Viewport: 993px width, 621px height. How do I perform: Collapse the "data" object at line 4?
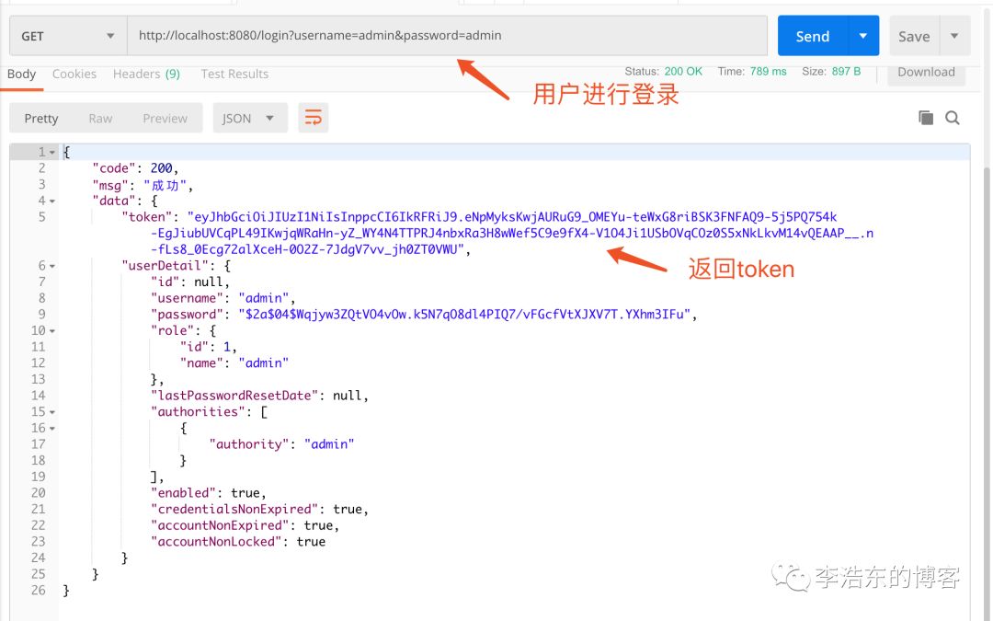(x=51, y=201)
